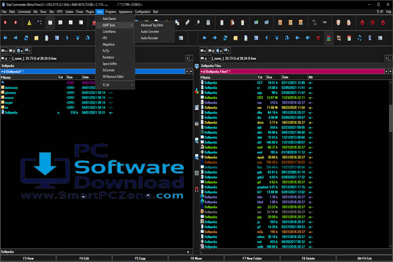Choose Audio Recorder in the submenu
This screenshot has height=262, width=393.
[x=154, y=38]
